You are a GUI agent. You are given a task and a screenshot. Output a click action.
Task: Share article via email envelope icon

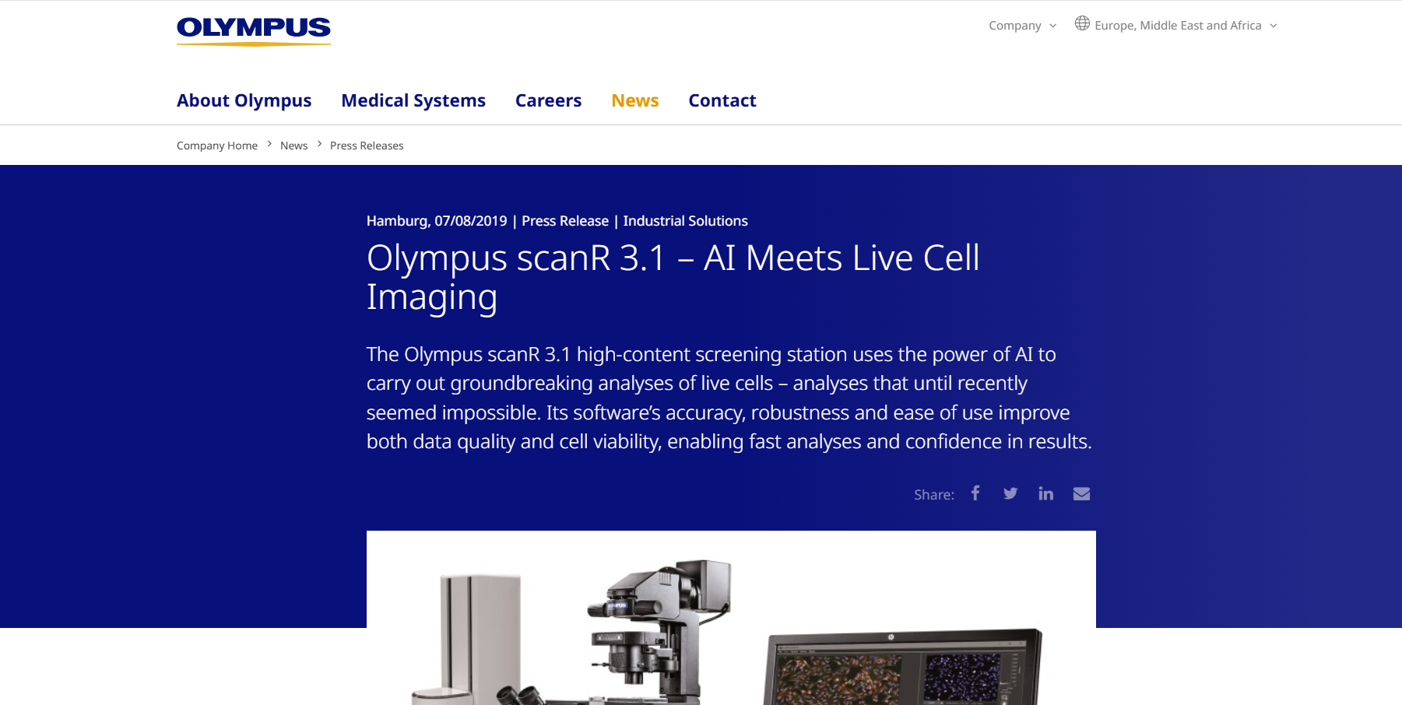coord(1081,493)
